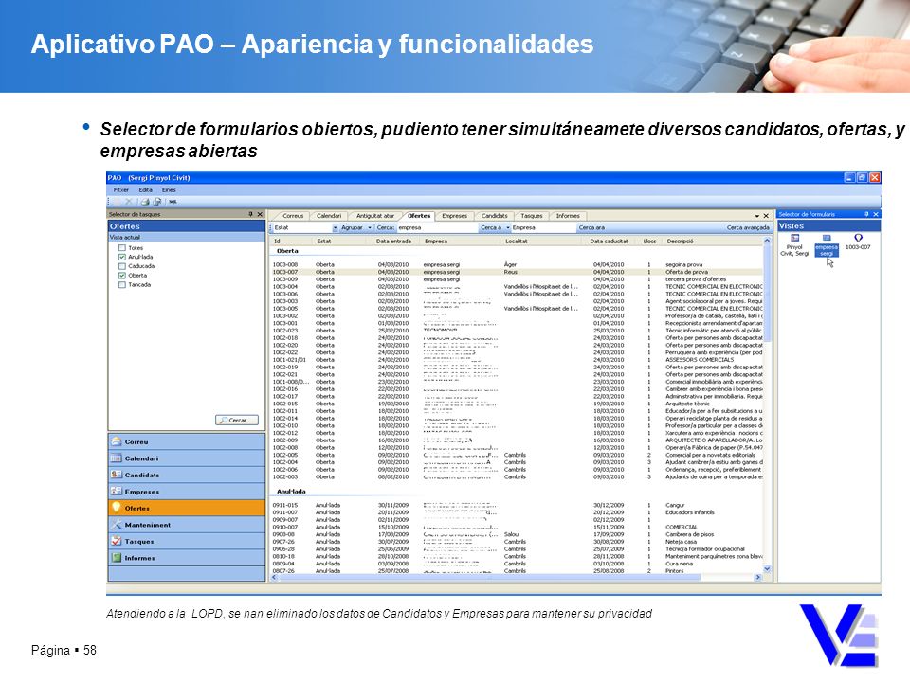Open the Fitxer menu
910x682 pixels.
[120, 190]
